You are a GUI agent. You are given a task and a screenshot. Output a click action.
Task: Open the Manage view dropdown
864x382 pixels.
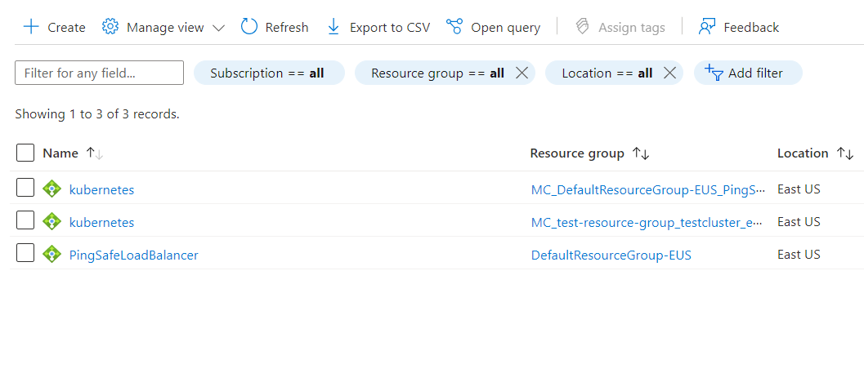163,27
